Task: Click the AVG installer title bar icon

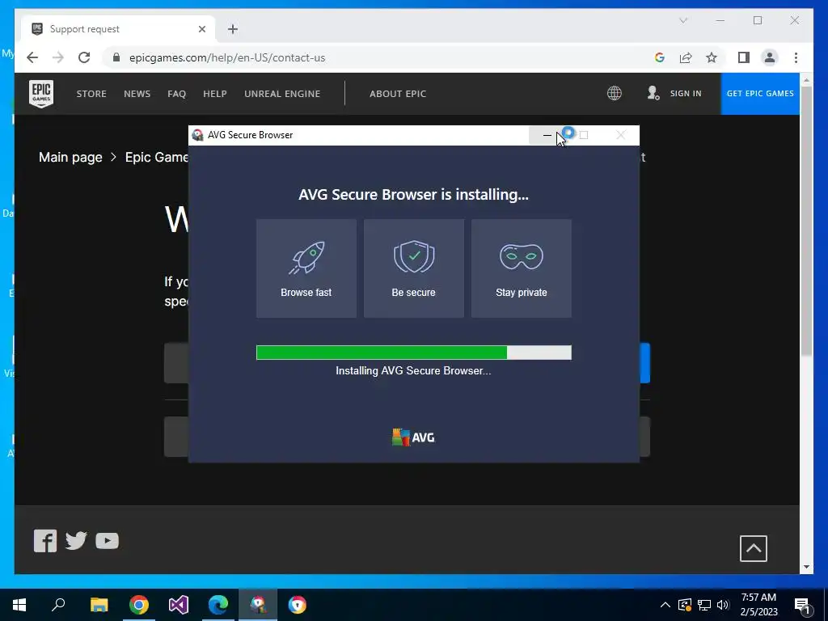Action: tap(198, 135)
